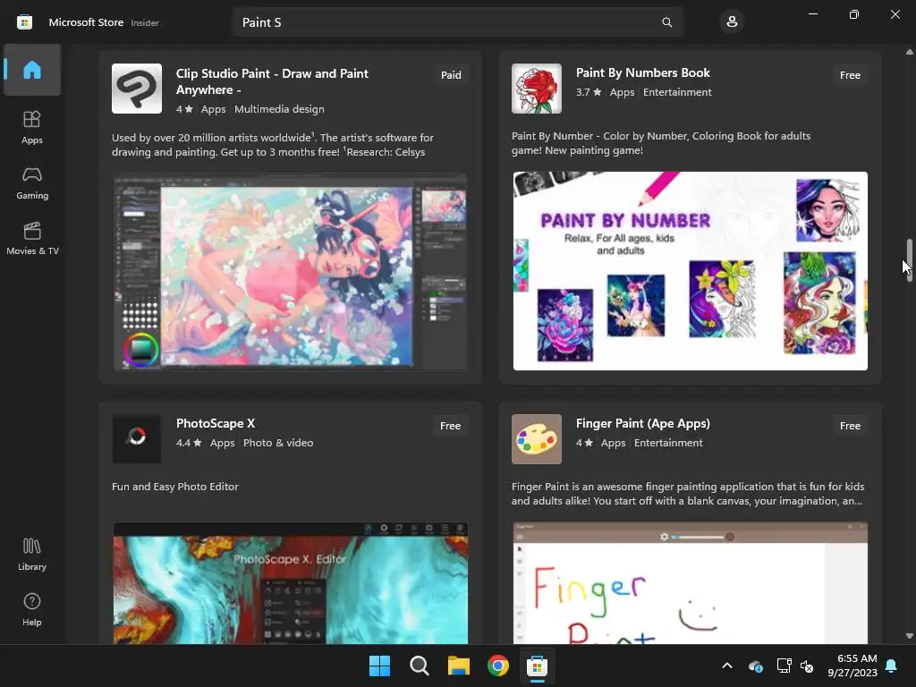Click Fun and Easy Photo Editor description
The image size is (916, 687).
175,487
